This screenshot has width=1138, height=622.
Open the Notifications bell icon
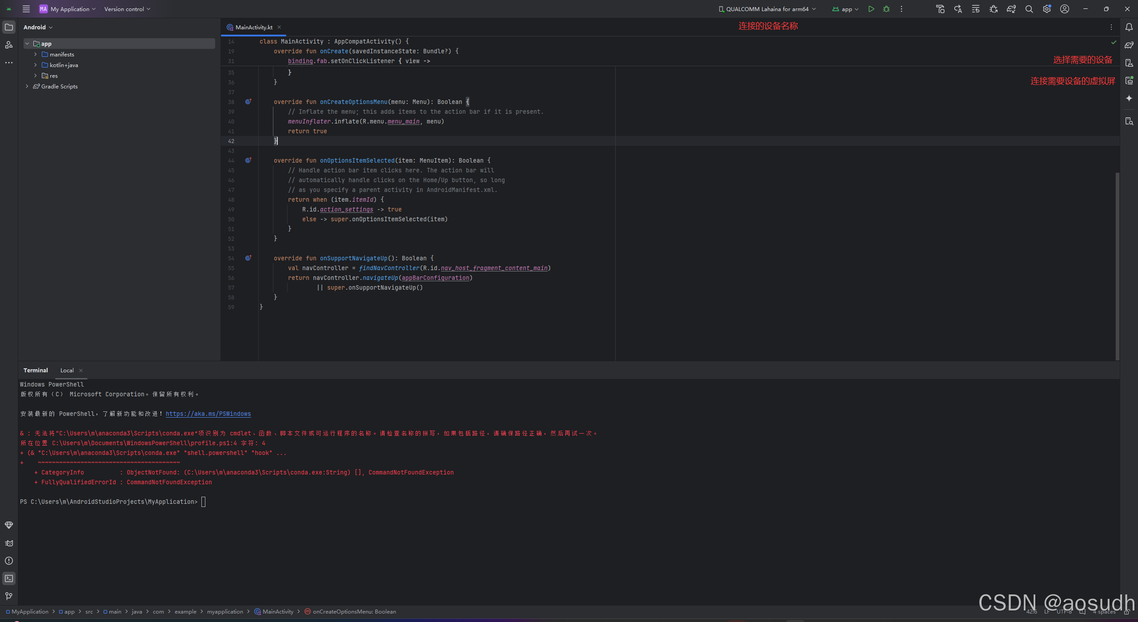pyautogui.click(x=1129, y=27)
